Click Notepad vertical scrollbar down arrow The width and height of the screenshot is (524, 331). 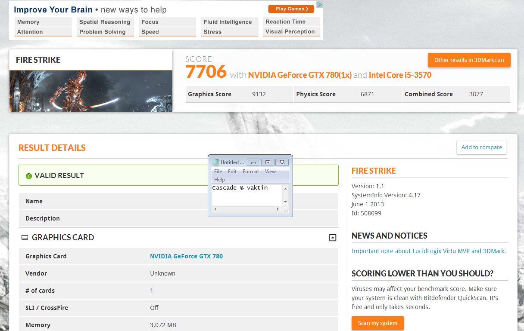click(285, 202)
